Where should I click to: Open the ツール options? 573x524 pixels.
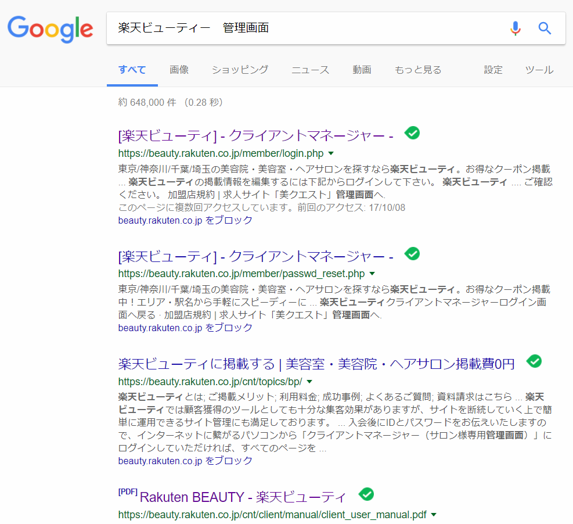tap(539, 70)
